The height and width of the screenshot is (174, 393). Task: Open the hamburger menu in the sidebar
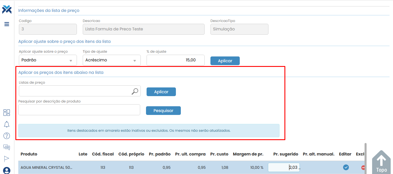point(7,24)
